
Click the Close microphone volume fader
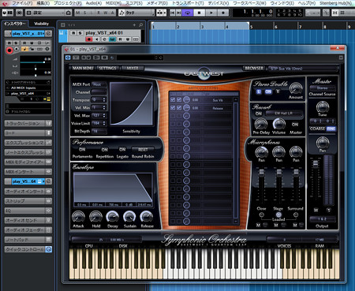click(261, 173)
